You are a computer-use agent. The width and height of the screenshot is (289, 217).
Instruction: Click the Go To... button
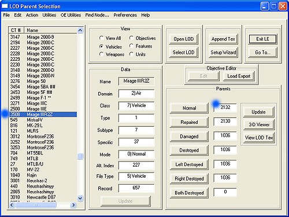[x=262, y=52]
